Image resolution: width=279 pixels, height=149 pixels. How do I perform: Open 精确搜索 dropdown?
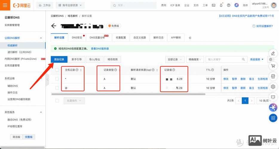195,59
